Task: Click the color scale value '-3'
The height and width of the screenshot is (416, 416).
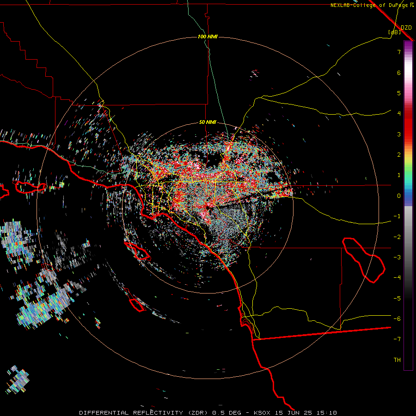Action: click(x=397, y=257)
